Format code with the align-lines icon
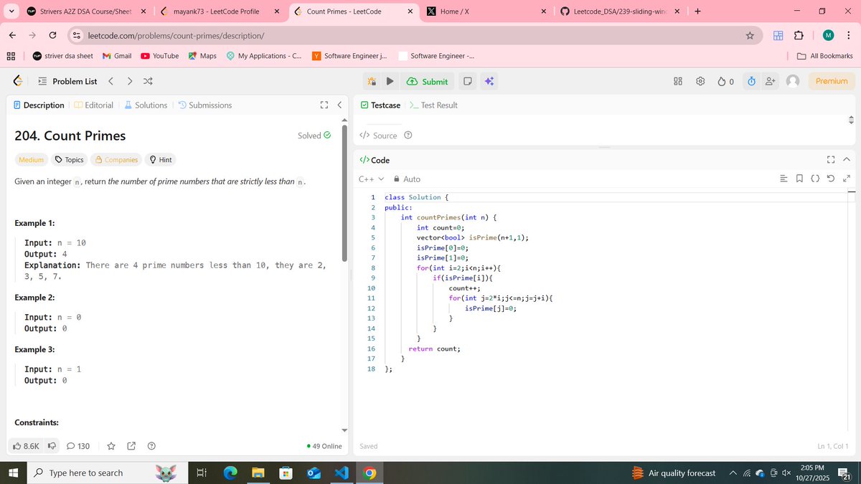The height and width of the screenshot is (484, 861). tap(784, 179)
